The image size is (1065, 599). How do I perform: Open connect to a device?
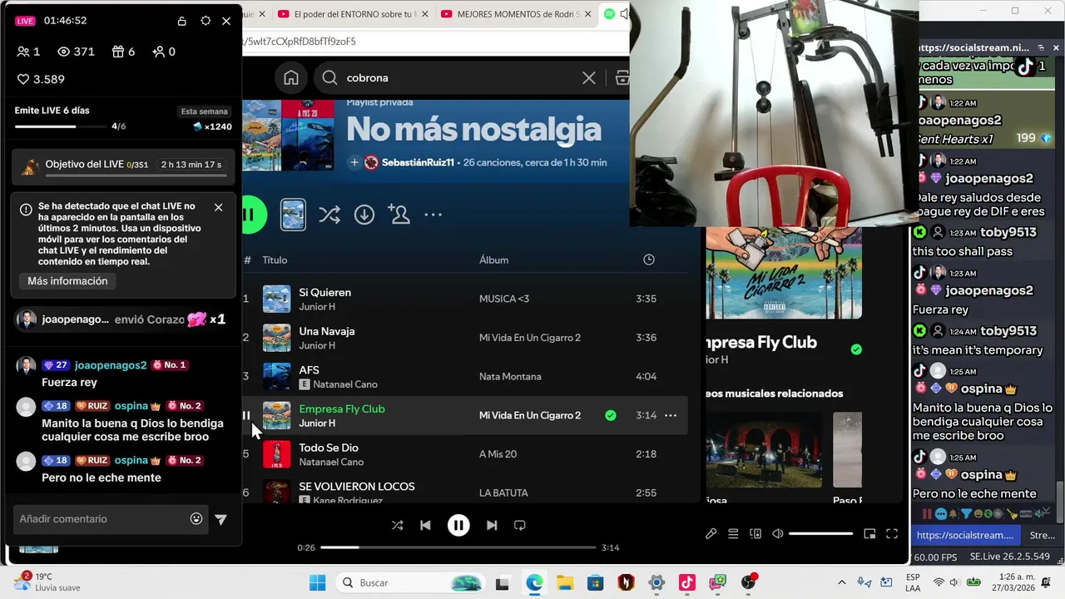pos(755,534)
